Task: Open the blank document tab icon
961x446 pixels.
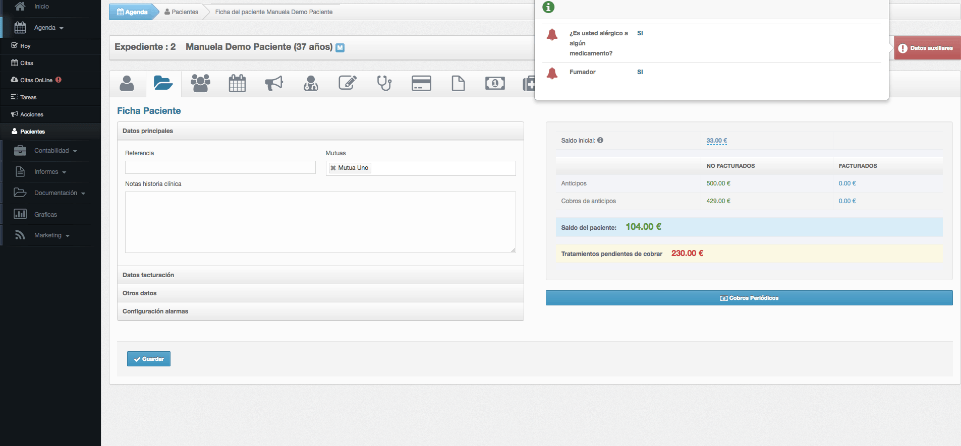Action: point(458,83)
